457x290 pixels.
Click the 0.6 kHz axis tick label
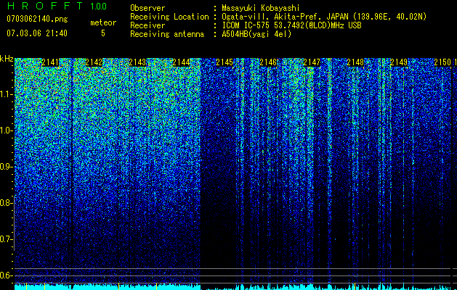[x=7, y=275]
